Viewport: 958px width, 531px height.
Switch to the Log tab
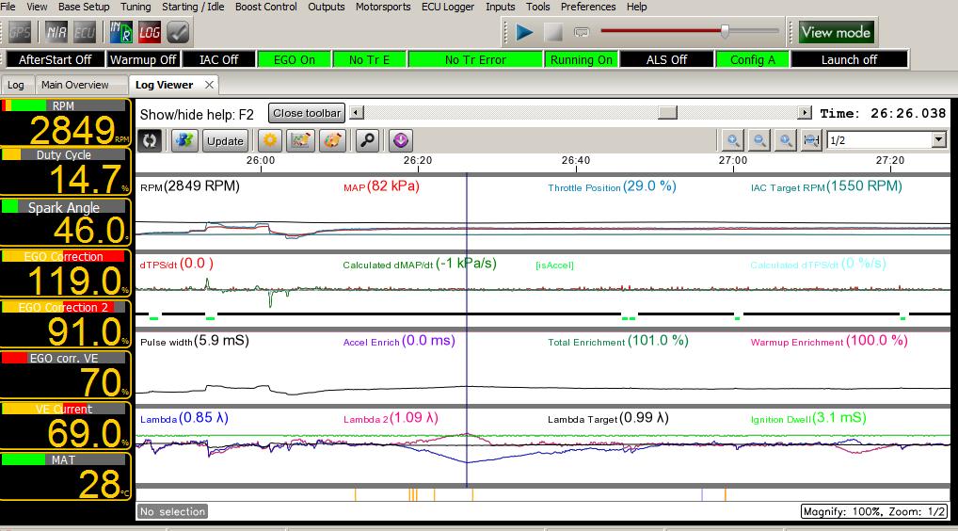pos(16,85)
